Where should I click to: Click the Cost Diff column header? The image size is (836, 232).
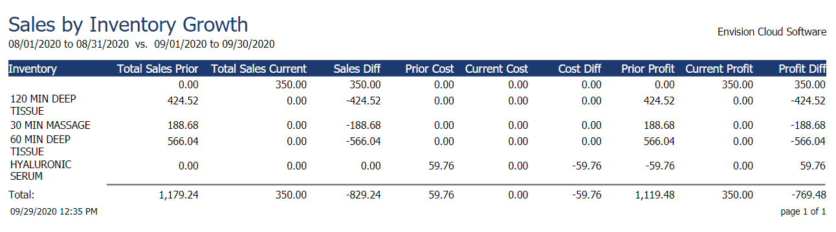click(x=580, y=69)
